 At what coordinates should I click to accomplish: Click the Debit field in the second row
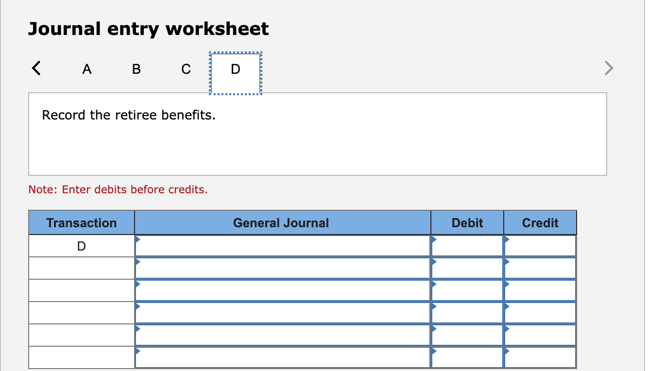click(x=466, y=268)
